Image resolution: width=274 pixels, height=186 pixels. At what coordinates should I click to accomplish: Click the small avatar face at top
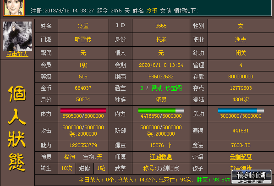click(x=14, y=7)
